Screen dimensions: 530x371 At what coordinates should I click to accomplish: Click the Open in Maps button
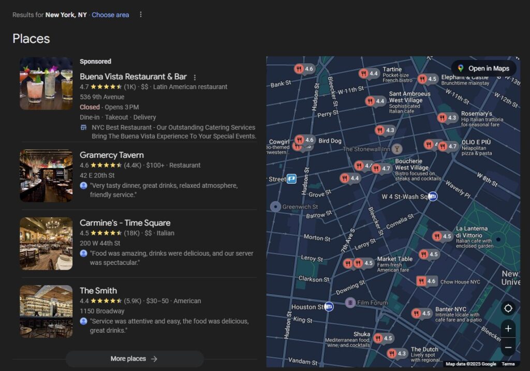pos(483,68)
